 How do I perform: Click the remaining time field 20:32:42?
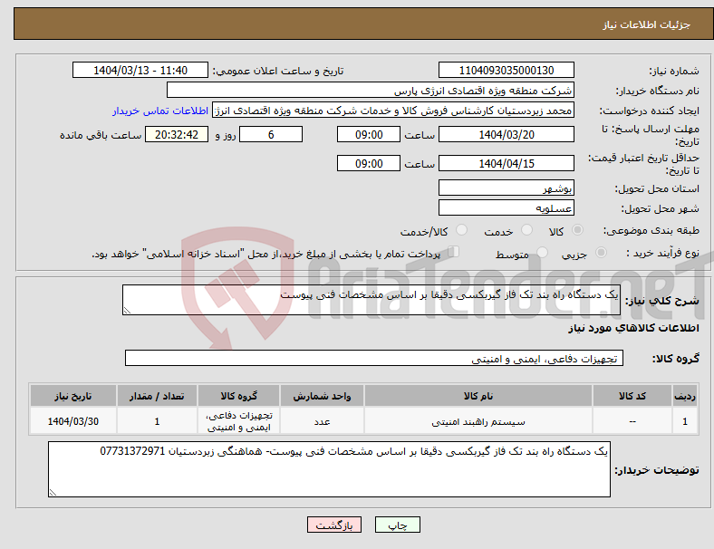coord(177,135)
